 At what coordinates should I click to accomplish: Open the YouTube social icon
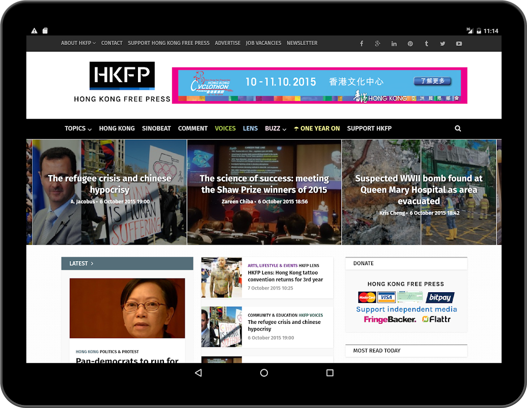point(459,43)
